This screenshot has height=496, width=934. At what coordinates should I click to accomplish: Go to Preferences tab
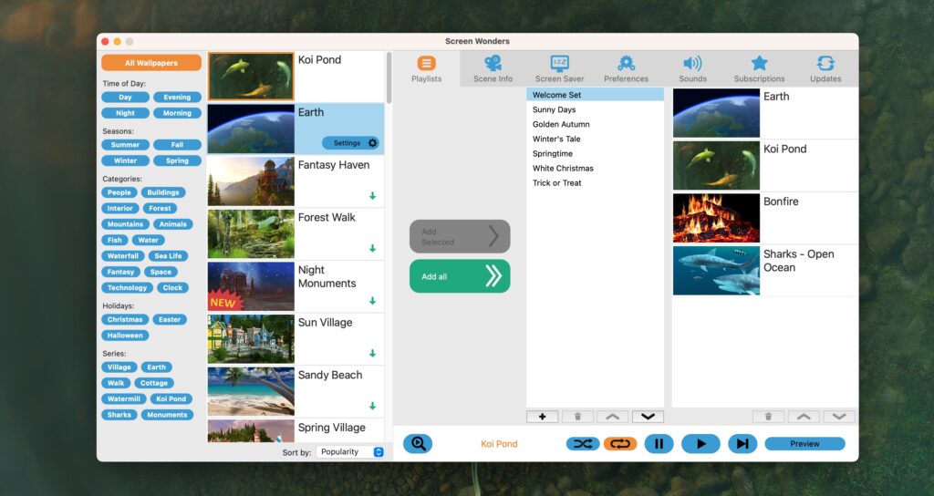tap(626, 68)
